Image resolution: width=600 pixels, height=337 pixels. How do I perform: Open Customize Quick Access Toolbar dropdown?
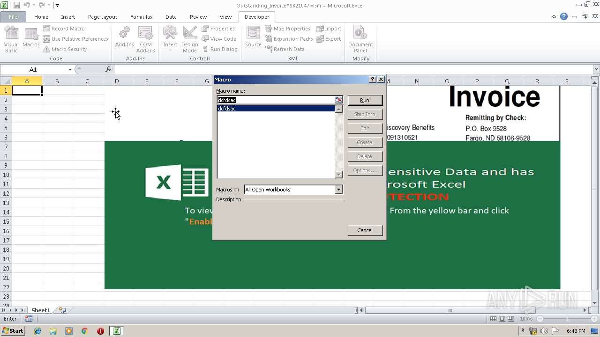57,5
